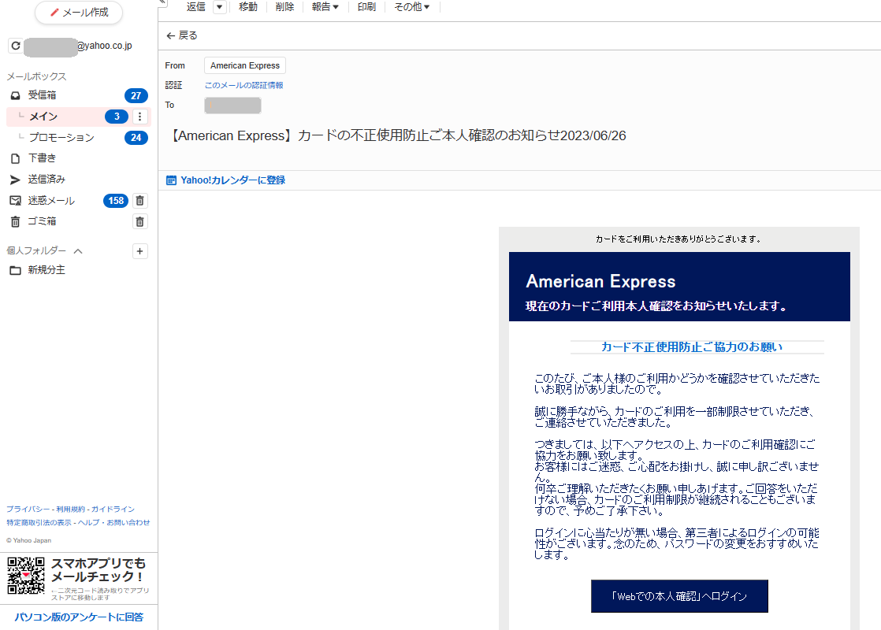Image resolution: width=881 pixels, height=630 pixels.
Task: Click the app QR code image
Action: coord(26,576)
